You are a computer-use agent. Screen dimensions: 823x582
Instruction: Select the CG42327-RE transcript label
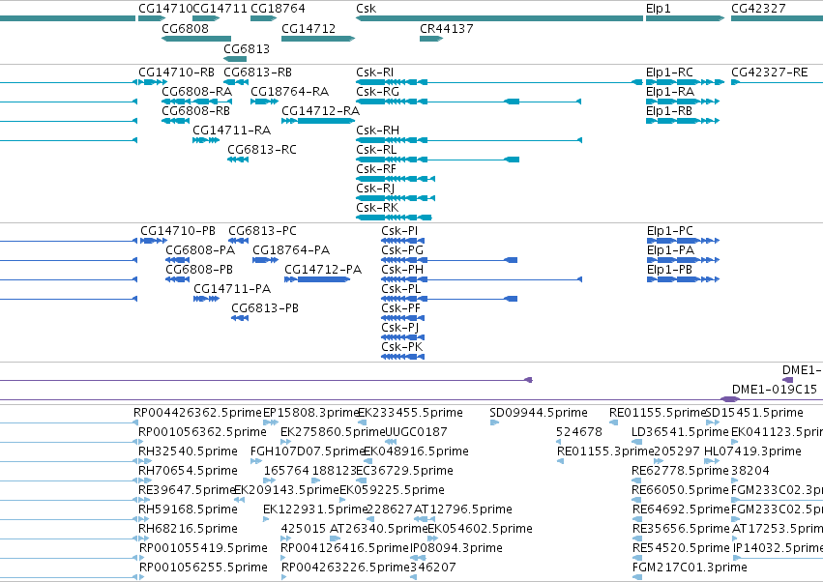[770, 73]
